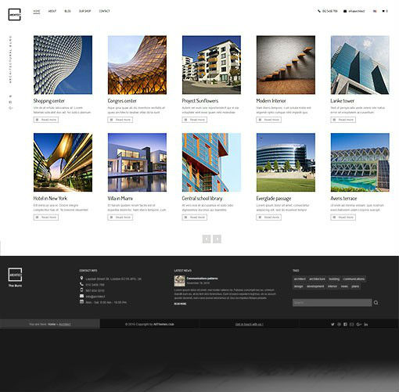Open the Lanke tower thumbnail image
The image size is (399, 392).
click(x=360, y=65)
